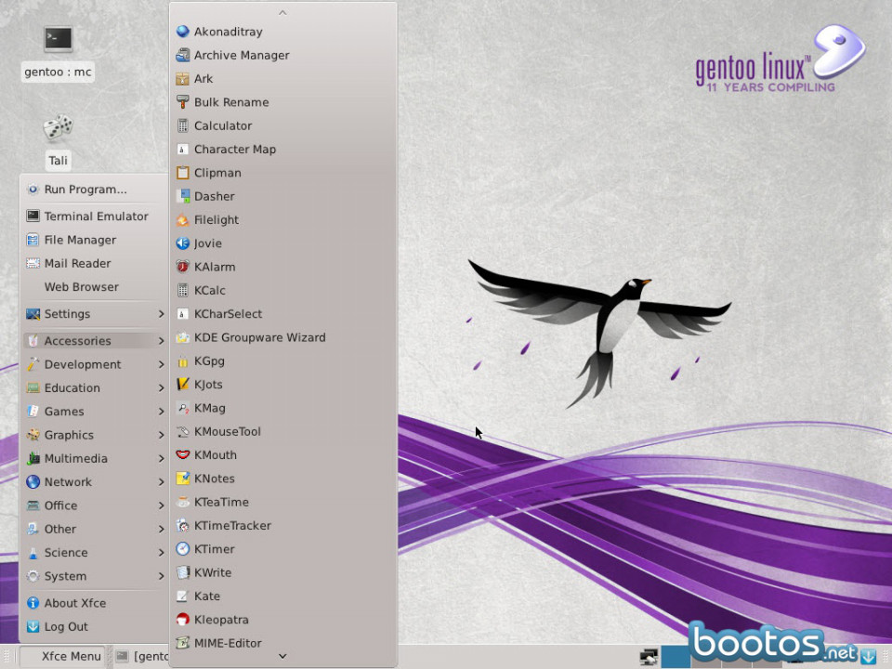Launch Kate from Accessories list
This screenshot has height=669, width=892.
[283, 597]
